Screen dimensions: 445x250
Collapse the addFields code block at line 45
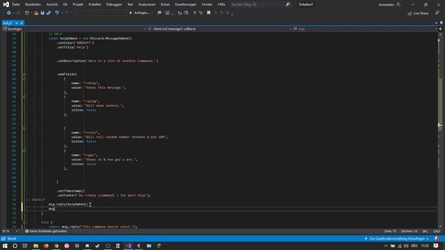point(24,74)
